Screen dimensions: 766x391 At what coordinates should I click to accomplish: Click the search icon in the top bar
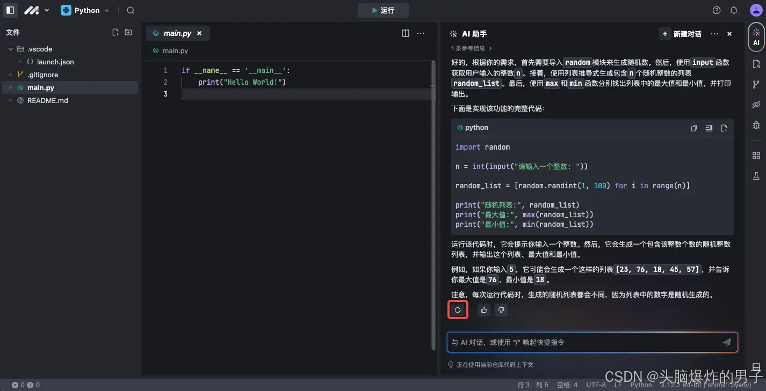[x=130, y=10]
